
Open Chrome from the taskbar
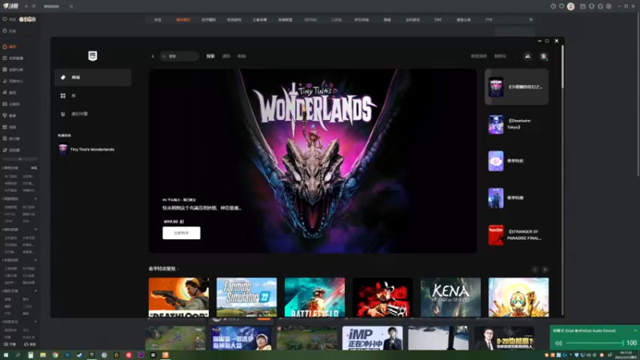pyautogui.click(x=55, y=355)
